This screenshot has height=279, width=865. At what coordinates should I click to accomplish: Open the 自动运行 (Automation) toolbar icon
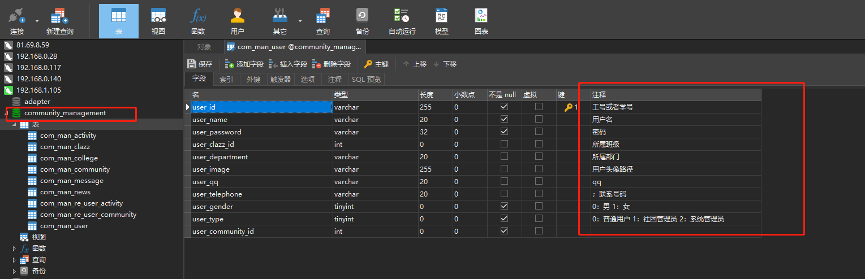point(402,21)
